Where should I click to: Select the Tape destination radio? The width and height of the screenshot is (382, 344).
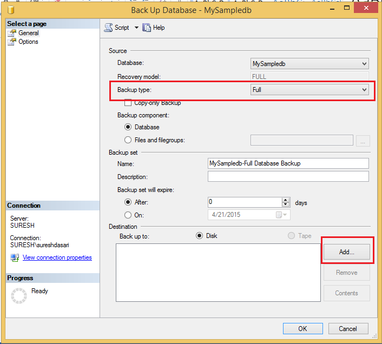tap(292, 236)
